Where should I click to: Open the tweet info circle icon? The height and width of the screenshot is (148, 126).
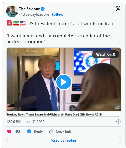[118, 121]
